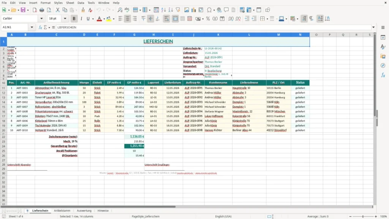Cut selection with the scissors icon
Screen dimensions: 389x219
(x=58, y=10)
